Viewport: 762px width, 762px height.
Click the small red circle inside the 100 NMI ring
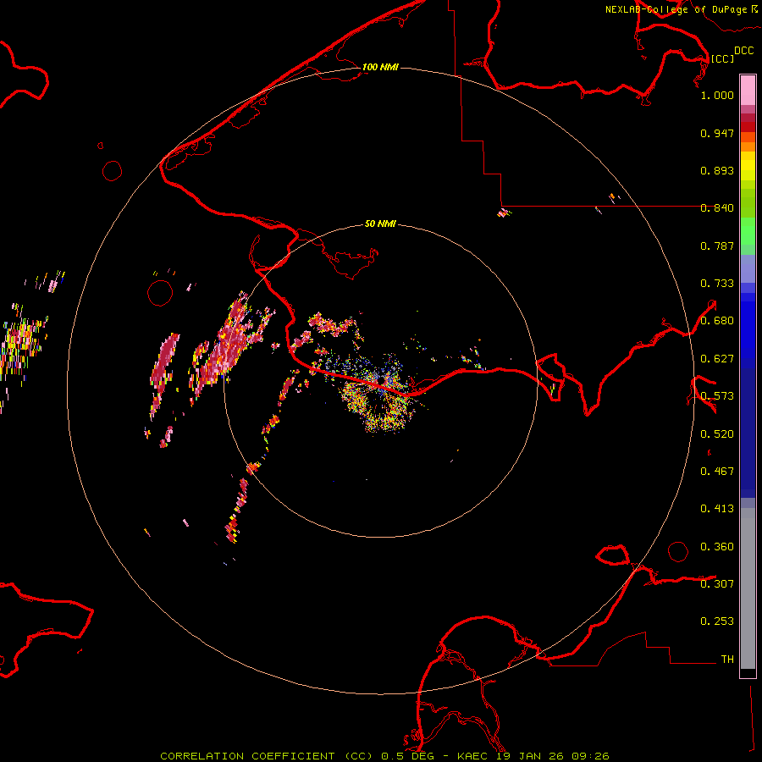pyautogui.click(x=159, y=293)
